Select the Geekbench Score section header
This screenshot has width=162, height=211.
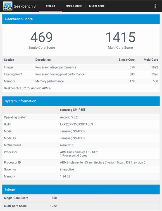pos(81,19)
